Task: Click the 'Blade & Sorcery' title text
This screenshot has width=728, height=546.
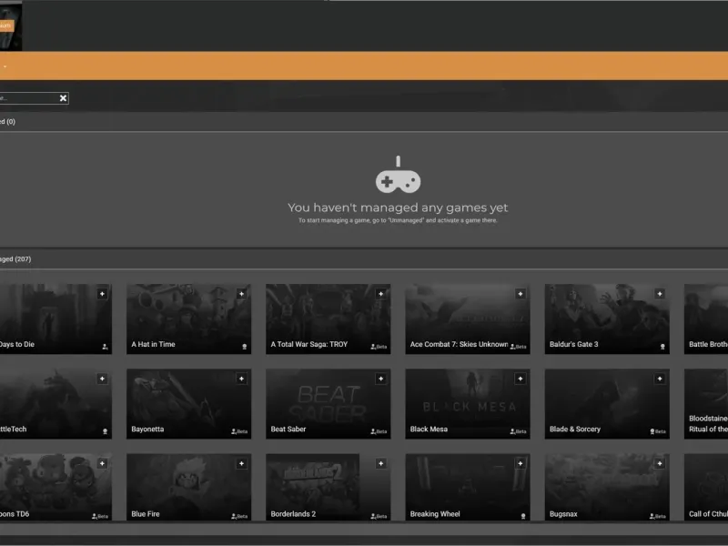Action: point(575,429)
